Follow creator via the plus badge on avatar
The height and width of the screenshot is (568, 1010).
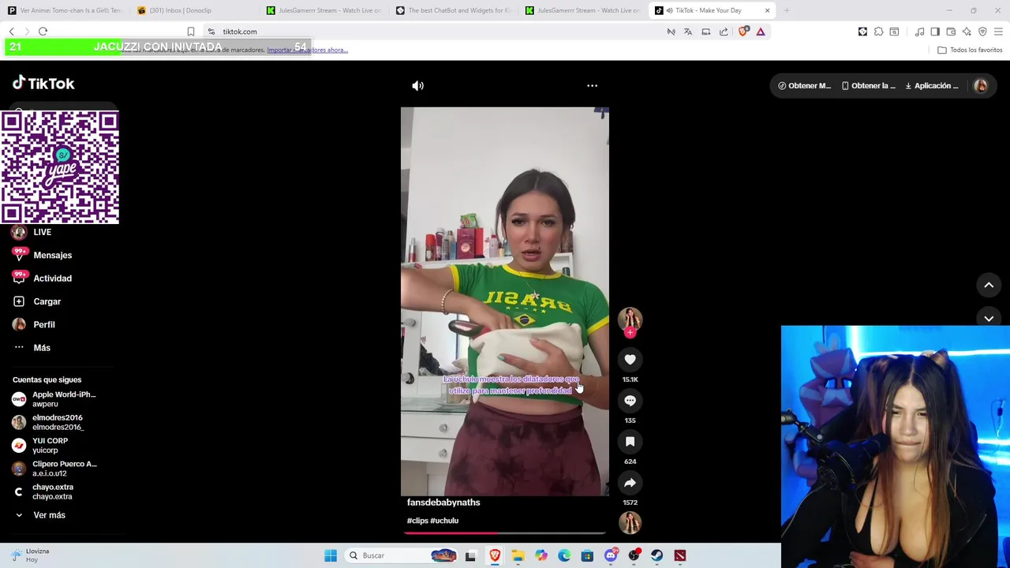(630, 333)
